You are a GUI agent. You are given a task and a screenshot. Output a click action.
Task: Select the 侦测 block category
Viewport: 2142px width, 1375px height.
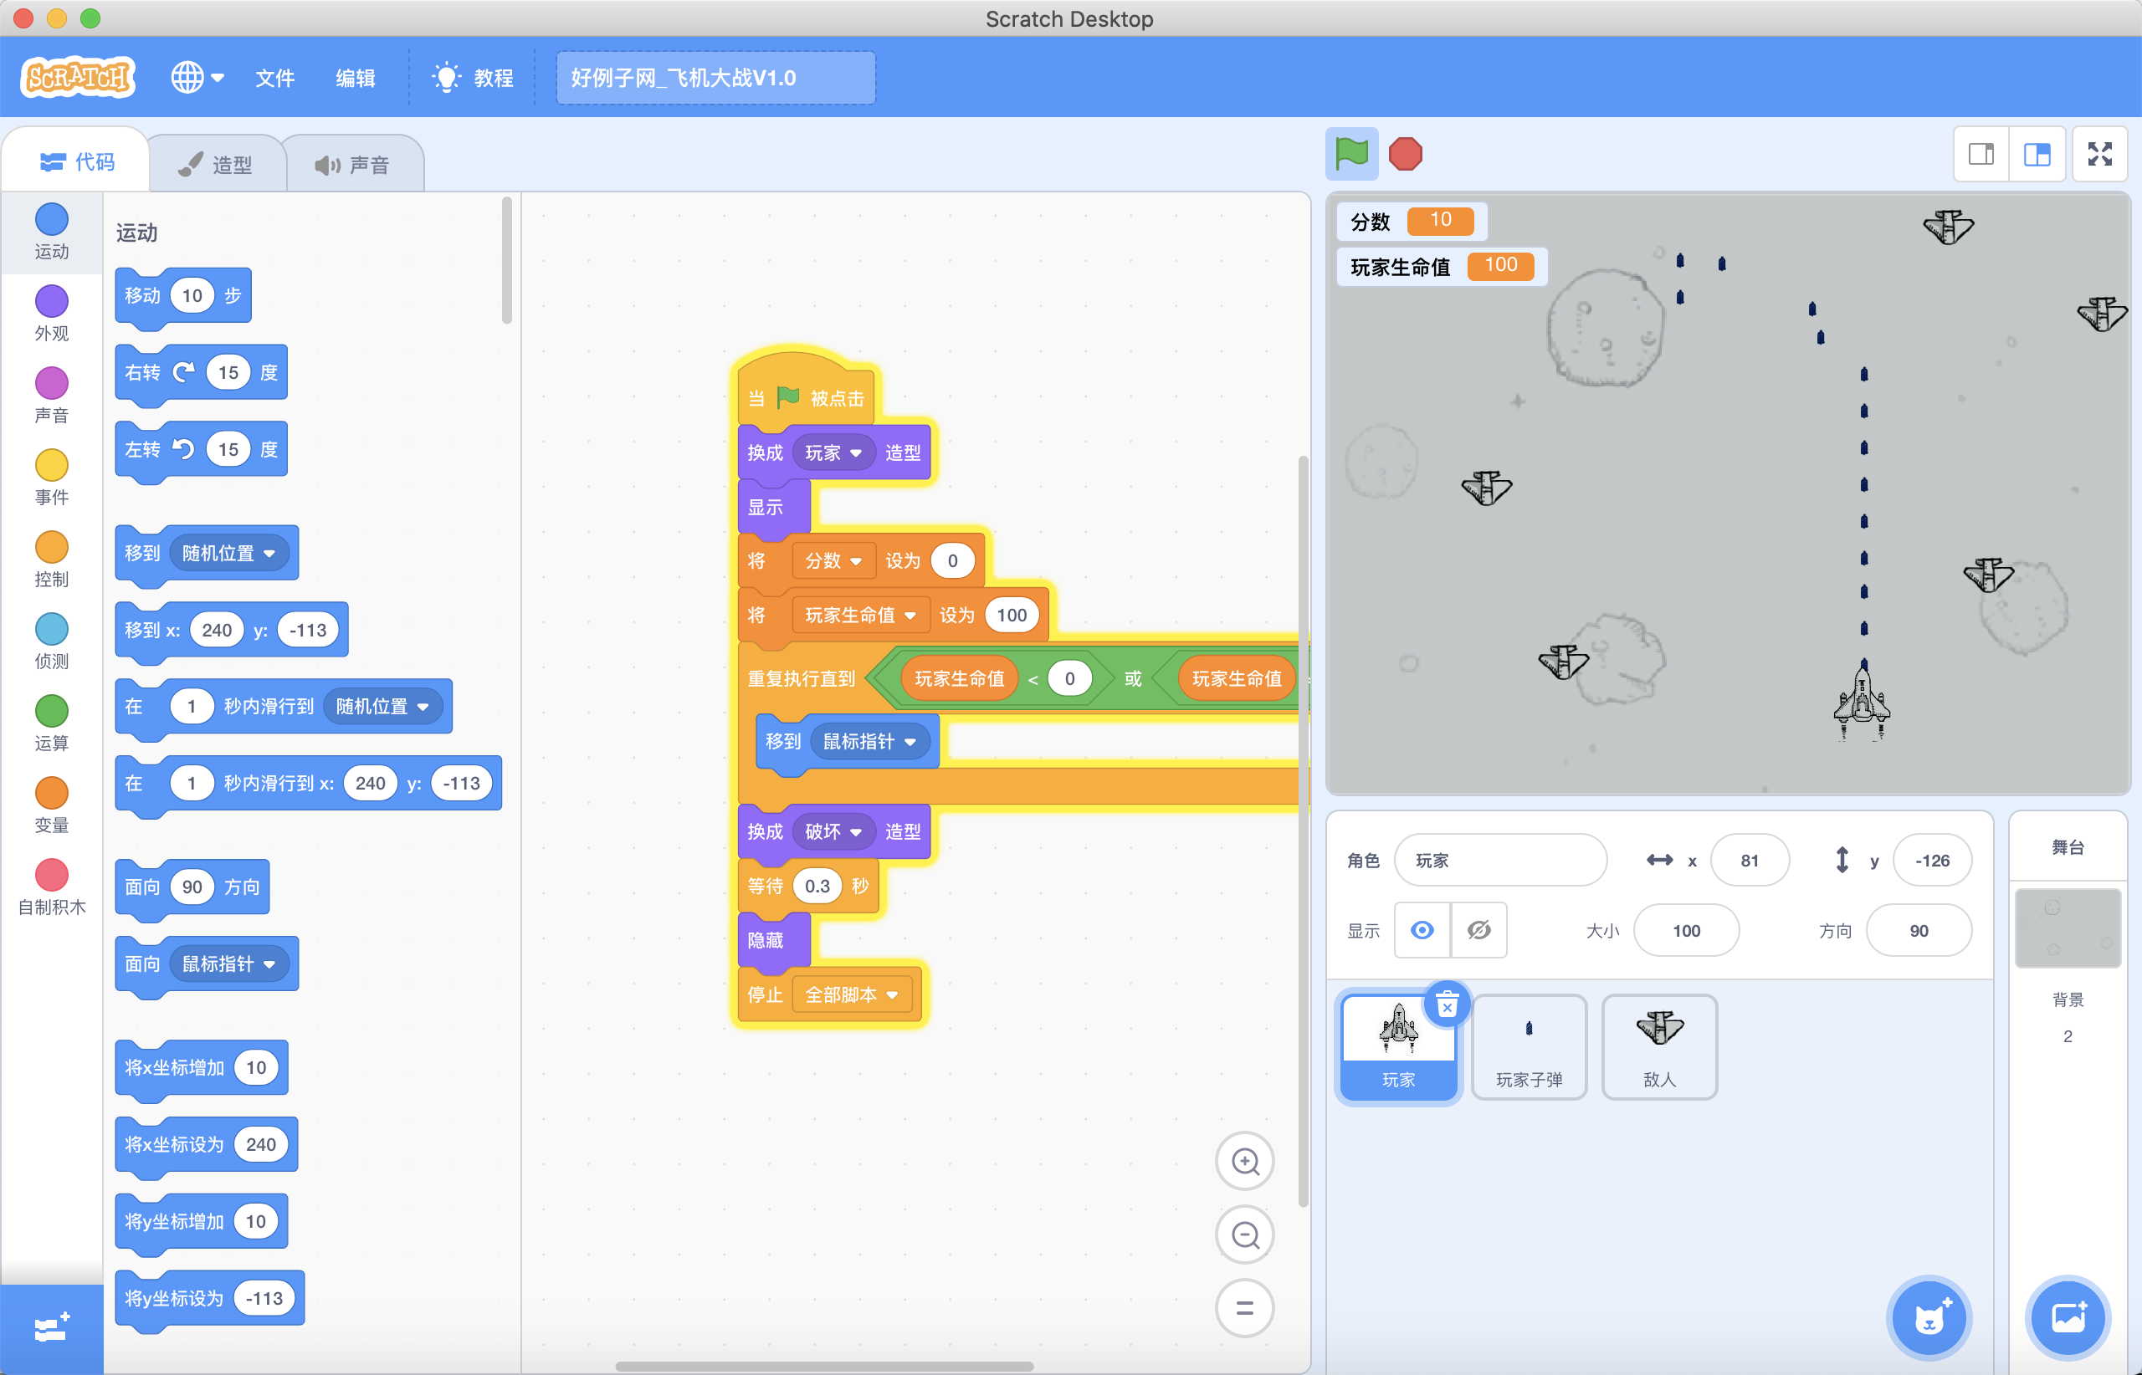pos(52,641)
